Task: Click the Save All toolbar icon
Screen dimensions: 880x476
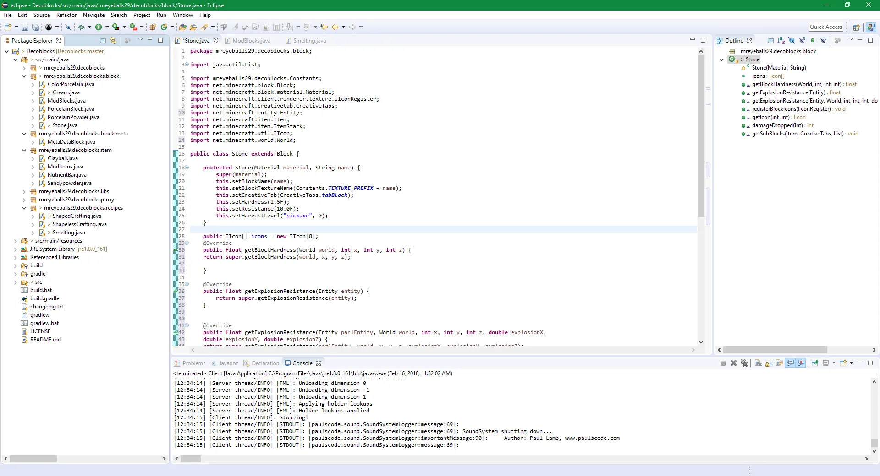Action: (x=35, y=27)
